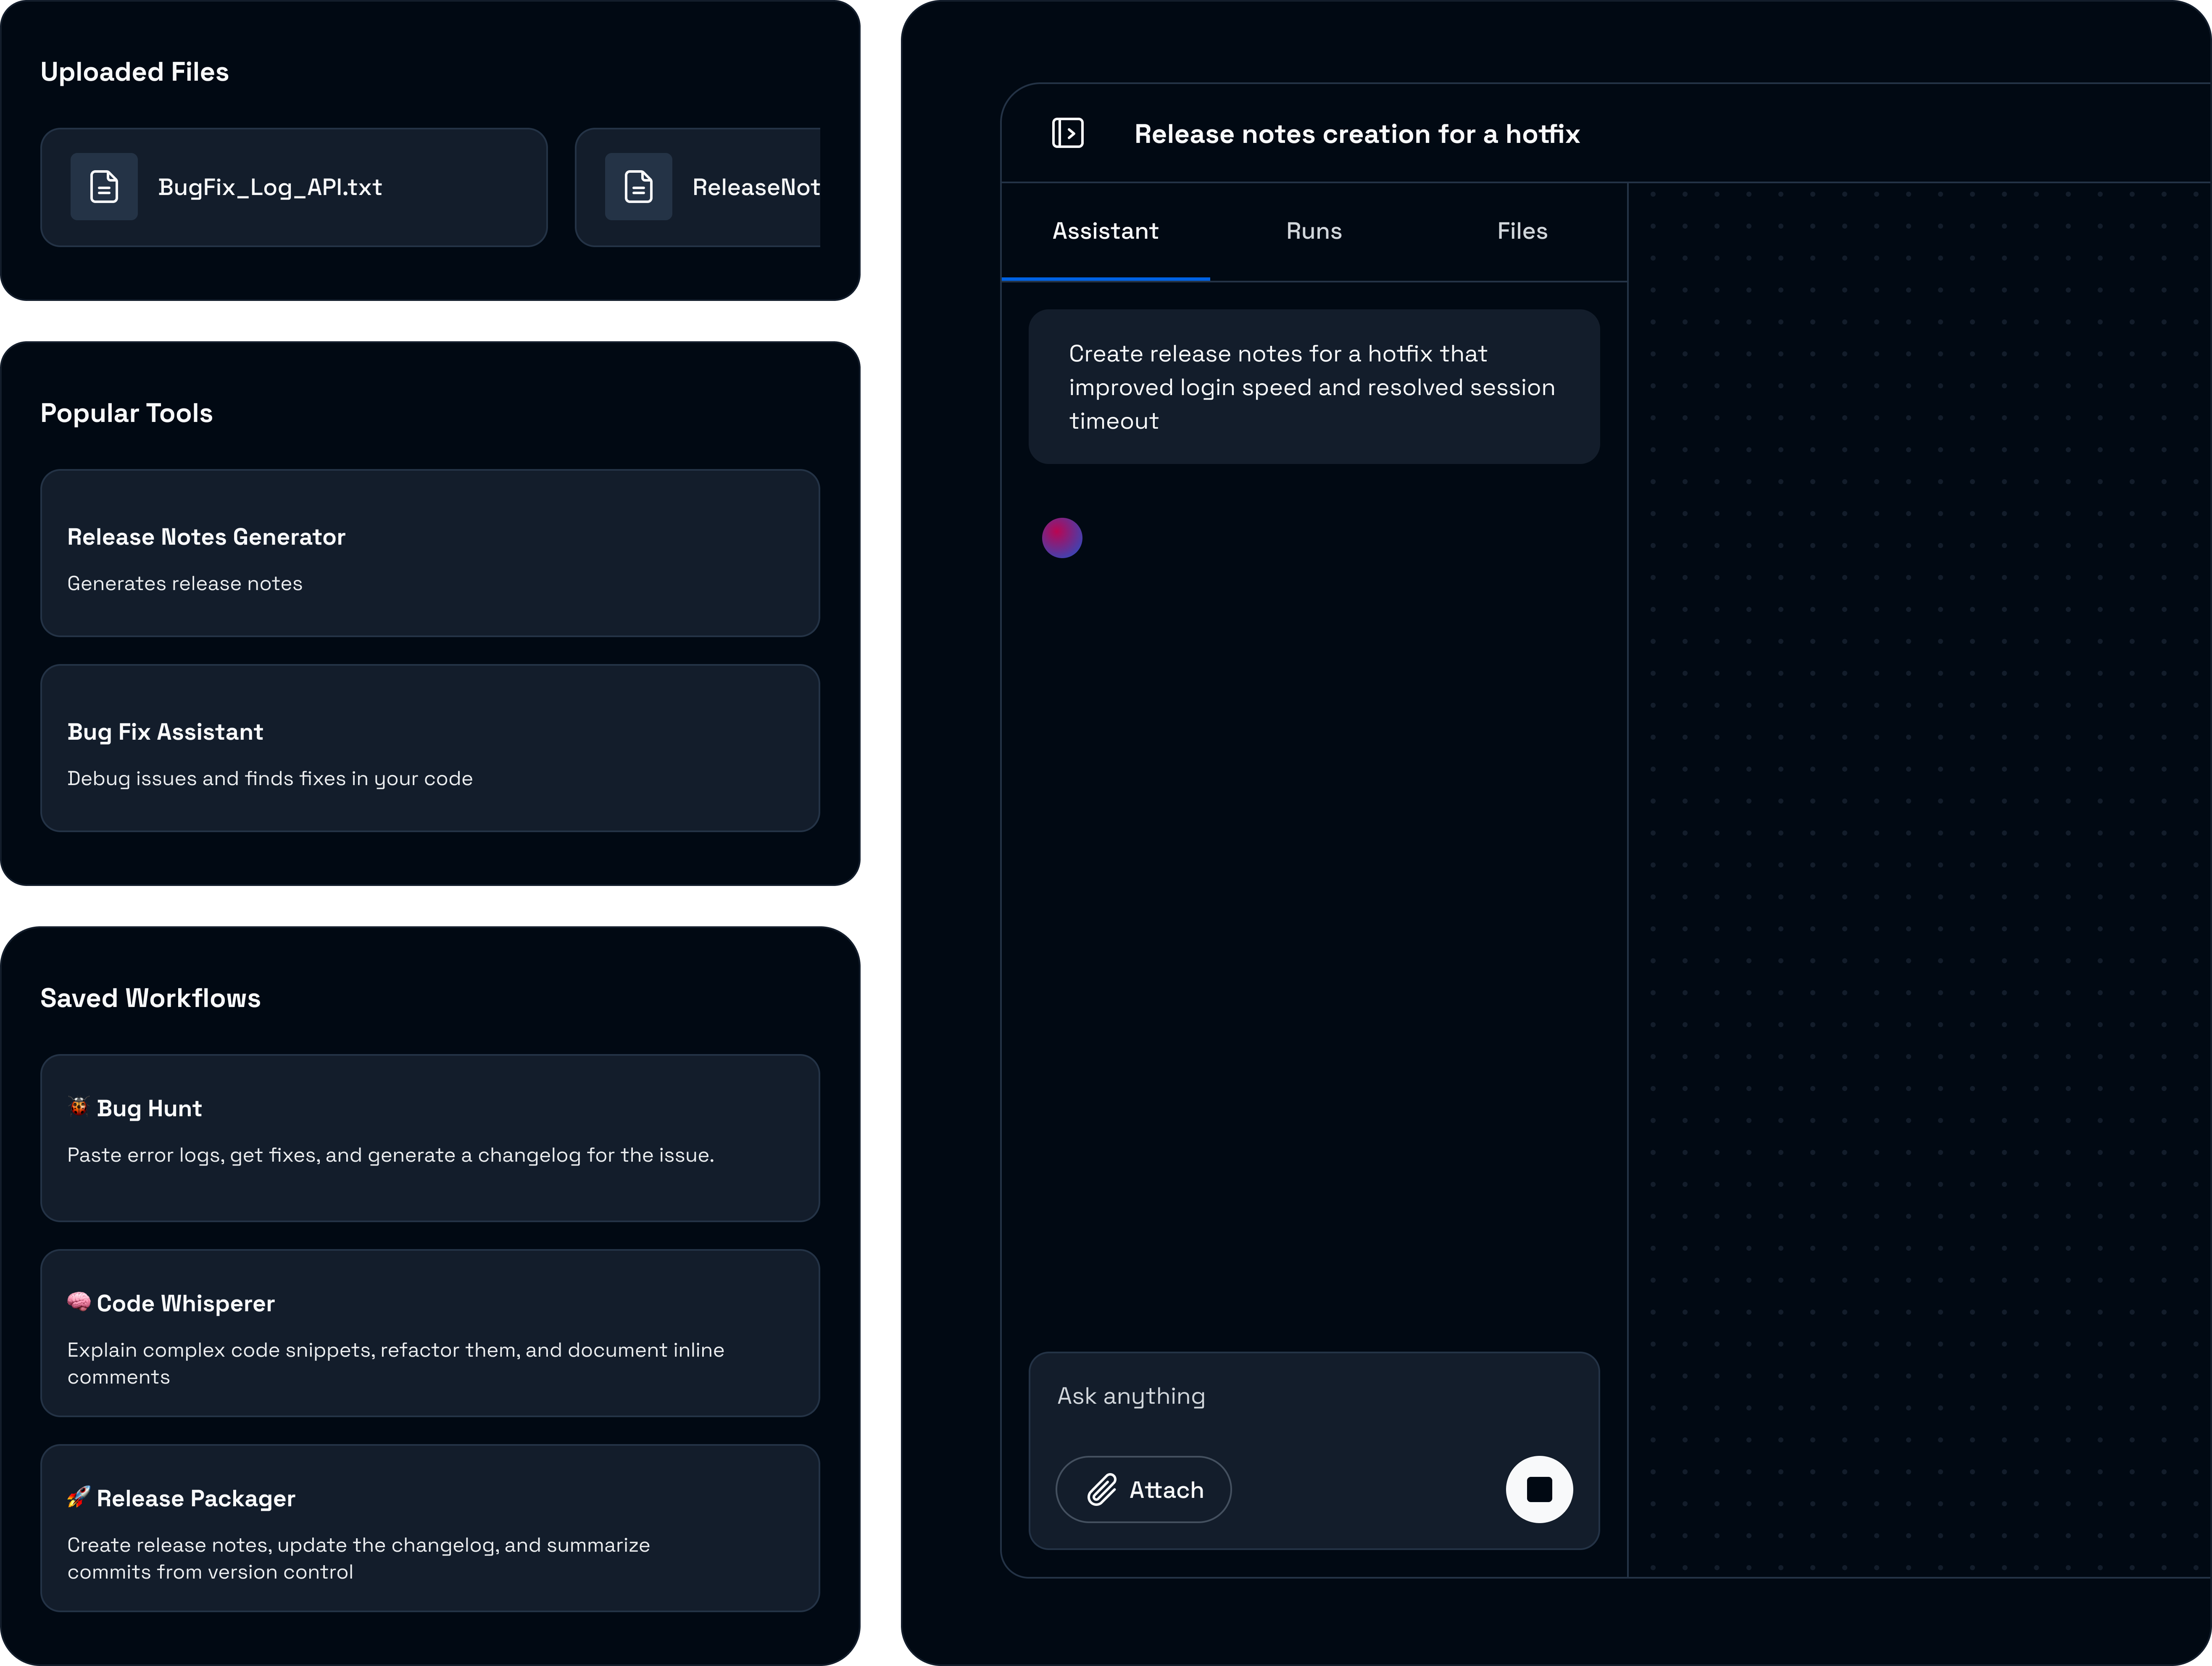
Task: Open the BugFix_Log_API.txt uploaded file
Action: (x=294, y=187)
